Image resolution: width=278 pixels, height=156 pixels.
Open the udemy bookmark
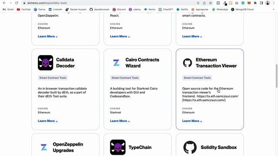click(135, 10)
